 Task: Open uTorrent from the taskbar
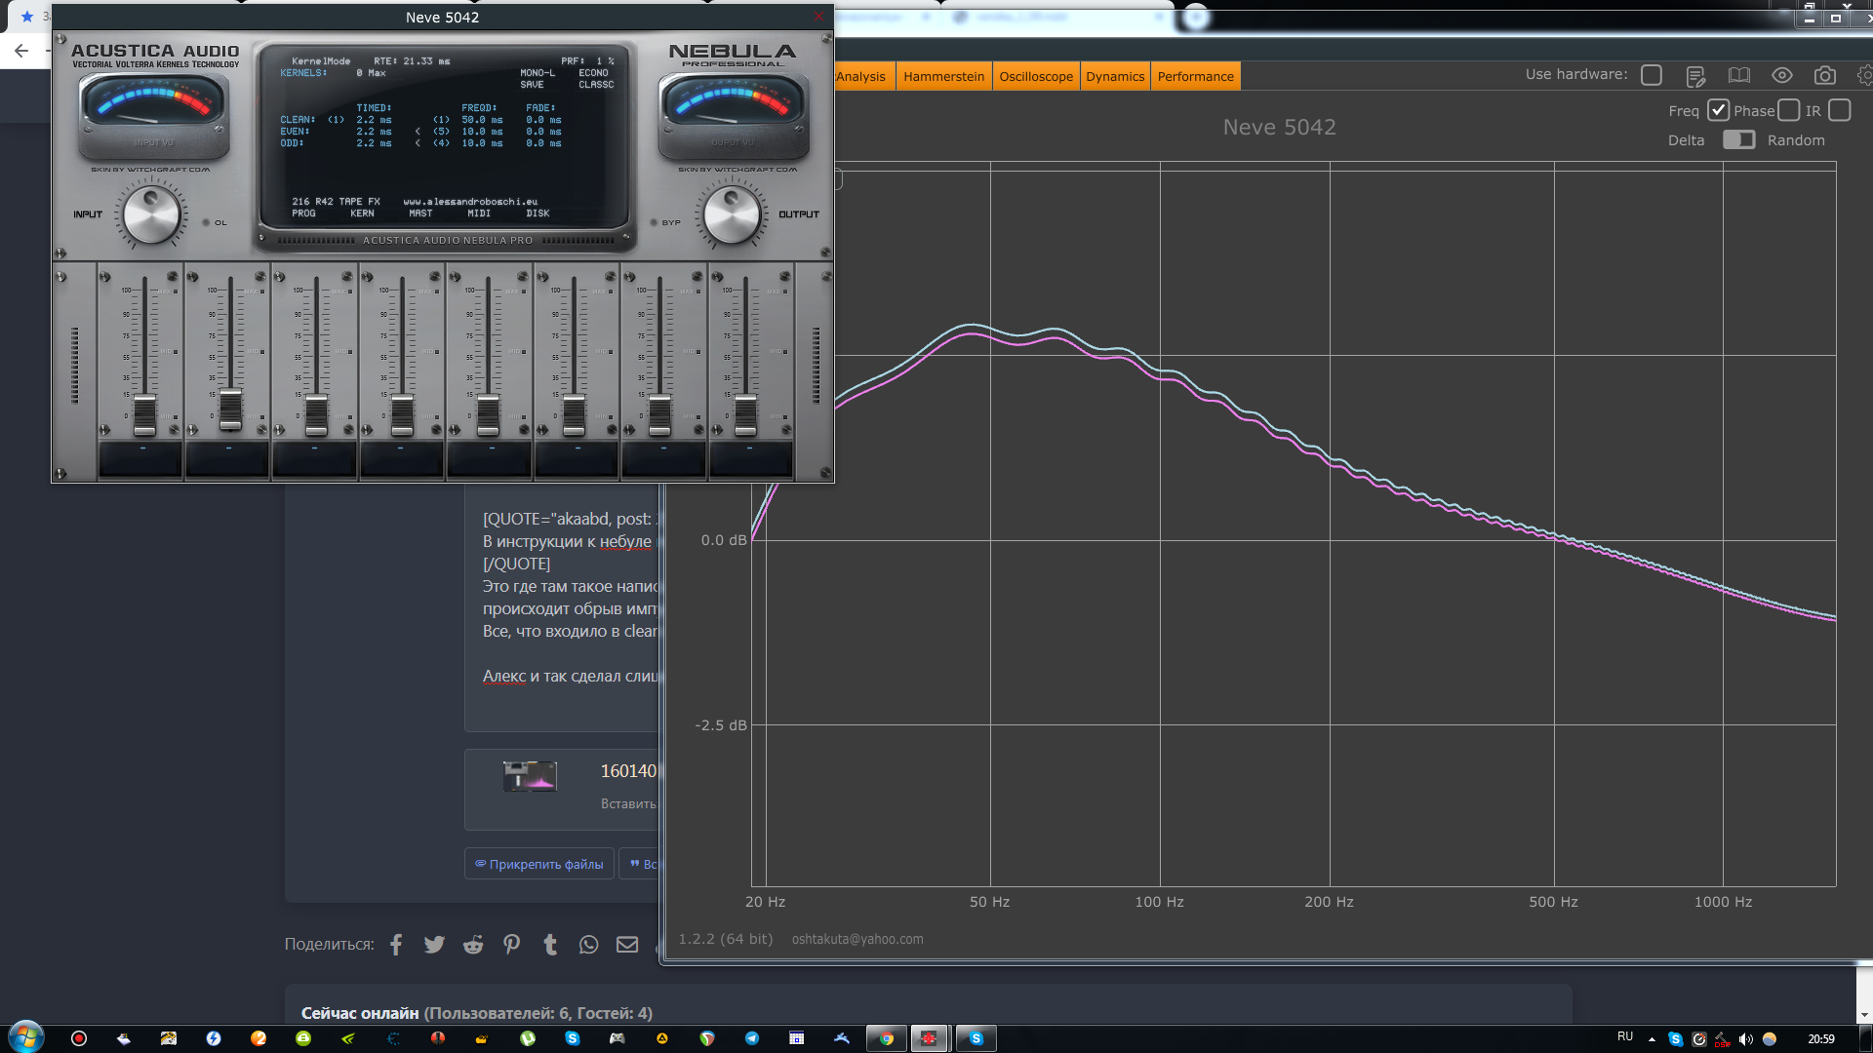point(527,1038)
